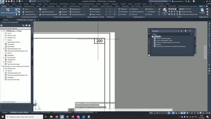The height and width of the screenshot is (119, 211).
Task: Click Сделать текущим layer button
Action: [x=185, y=12]
